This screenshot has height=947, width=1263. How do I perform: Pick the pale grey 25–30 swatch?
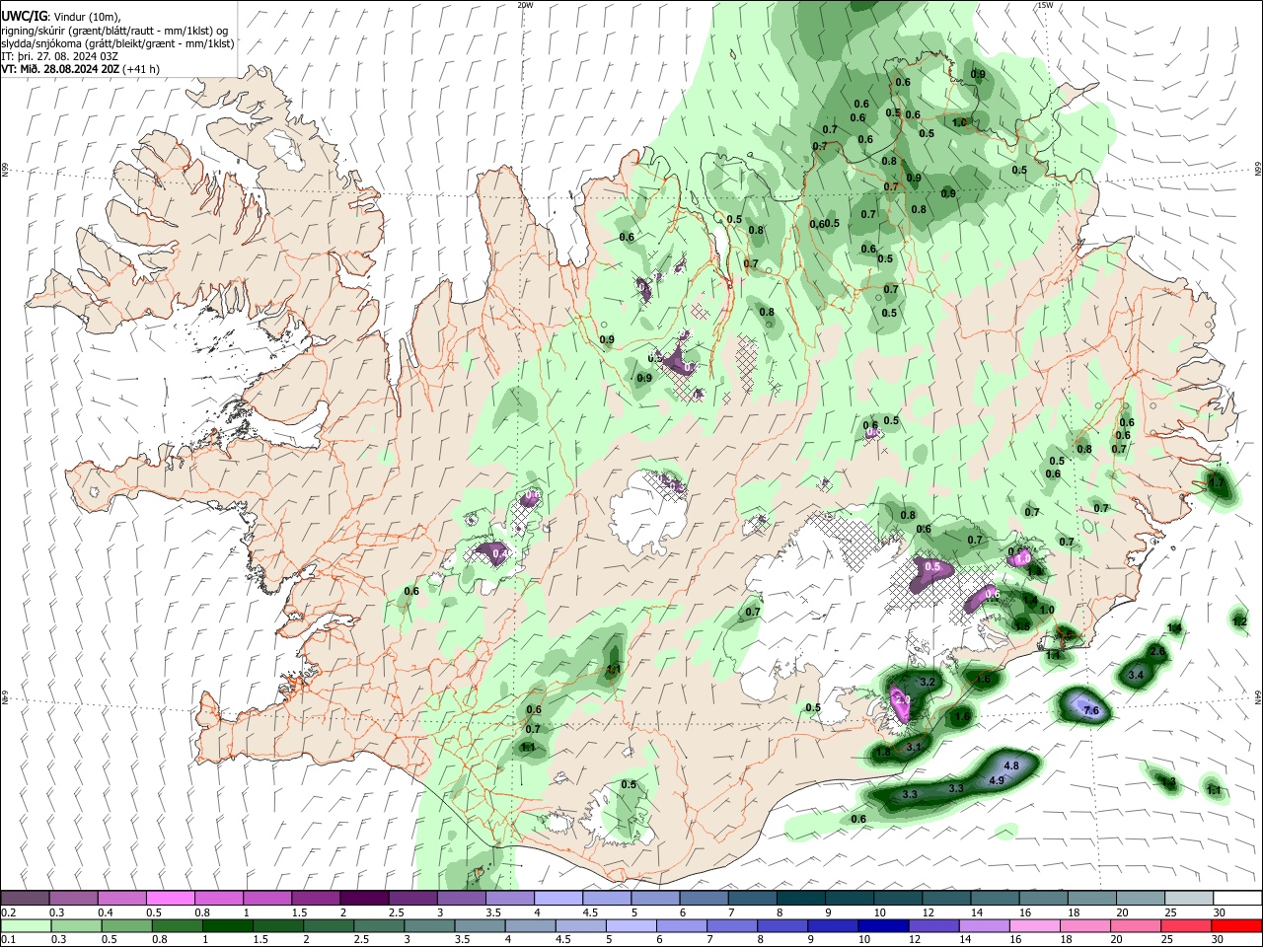1189,898
